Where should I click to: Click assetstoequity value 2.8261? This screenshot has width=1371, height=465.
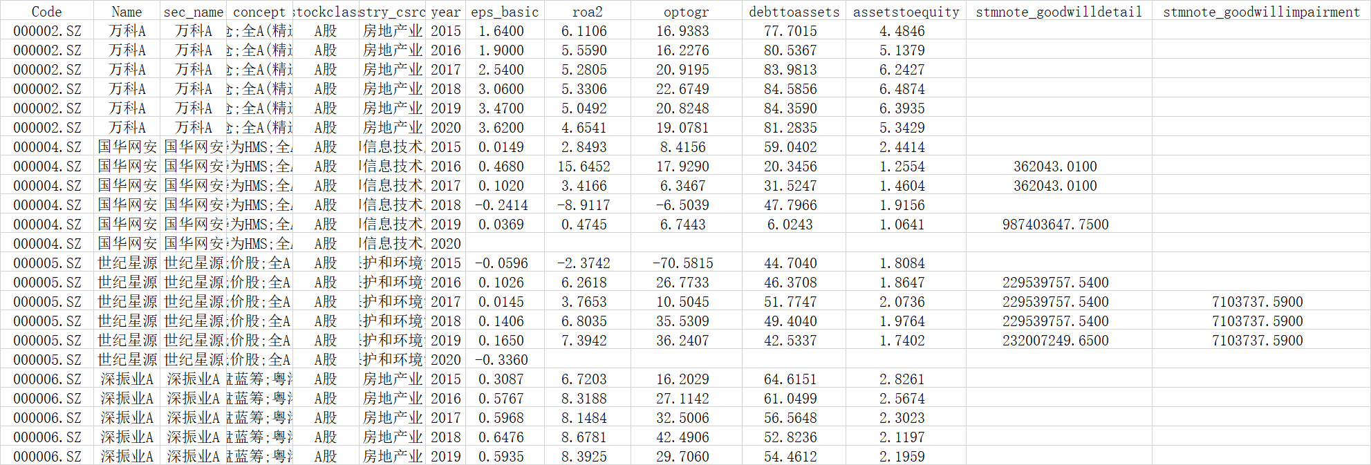(902, 379)
